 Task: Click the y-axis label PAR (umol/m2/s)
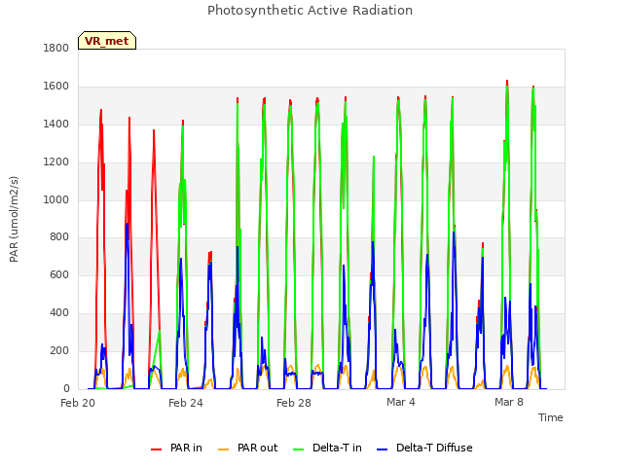14,219
